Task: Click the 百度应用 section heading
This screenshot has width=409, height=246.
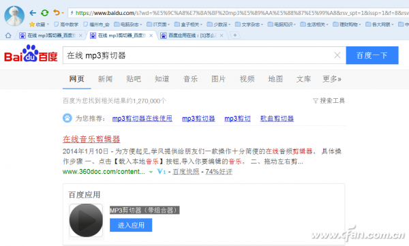Action: click(x=85, y=195)
